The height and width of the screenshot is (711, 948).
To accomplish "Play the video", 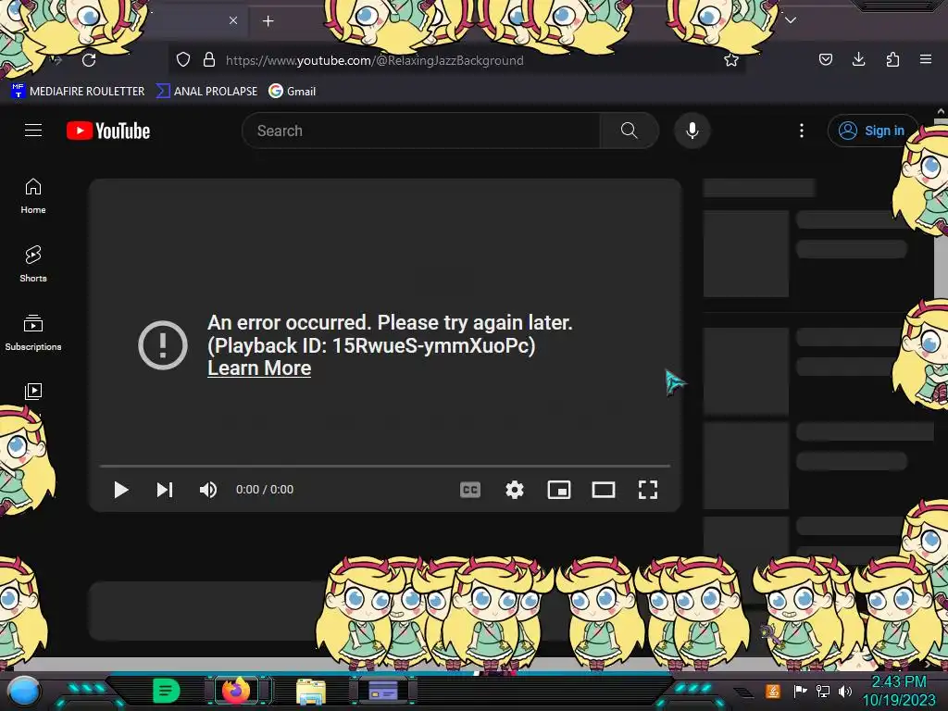I will pos(121,490).
